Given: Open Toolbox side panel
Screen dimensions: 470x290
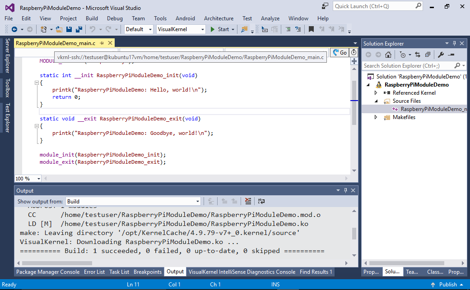Looking at the screenshot, I should click(x=8, y=88).
